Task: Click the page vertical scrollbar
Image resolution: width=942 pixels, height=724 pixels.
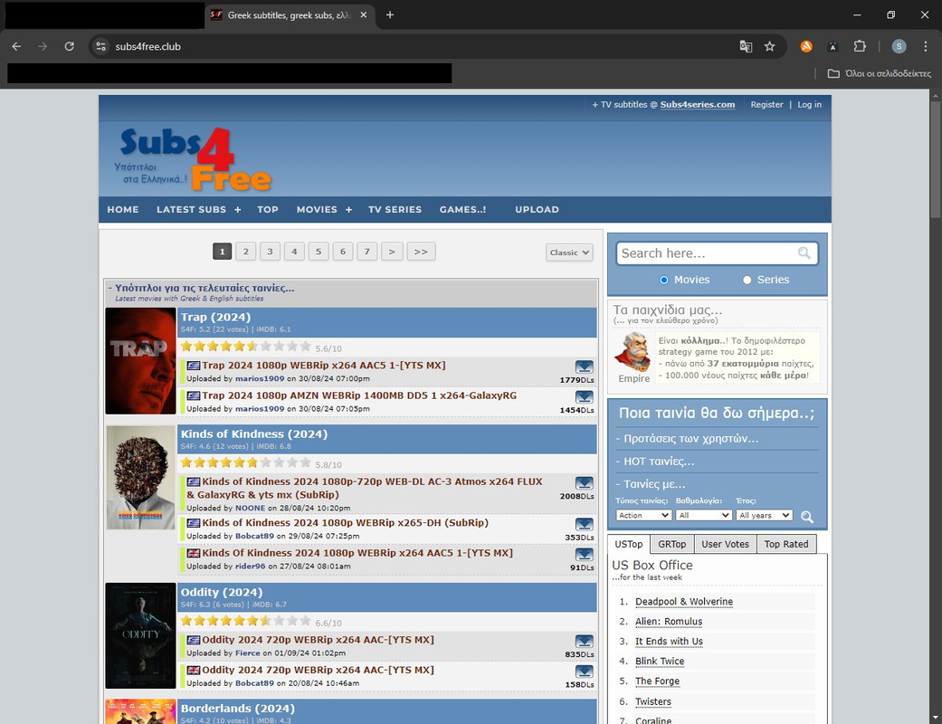Action: 936,158
